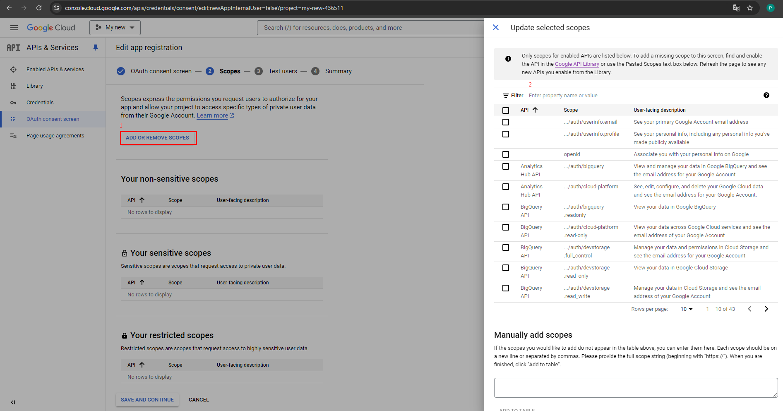This screenshot has width=783, height=411.
Task: Toggle the pin icon for APIs & Services
Action: point(96,48)
